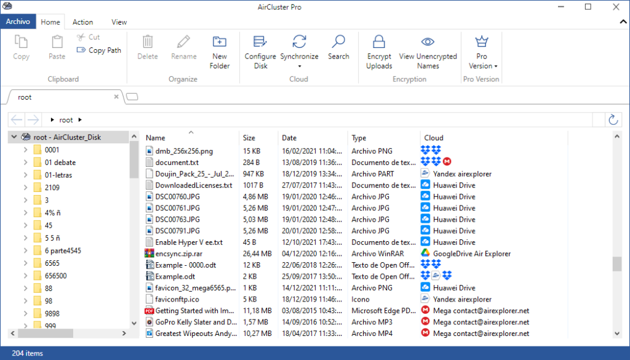
Task: Click root in the breadcrumb path
Action: pos(66,120)
